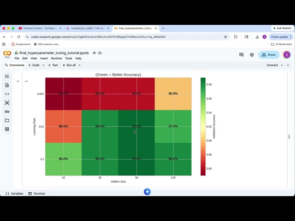Open the media control icon in toolbar

pyautogui.click(x=246, y=37)
